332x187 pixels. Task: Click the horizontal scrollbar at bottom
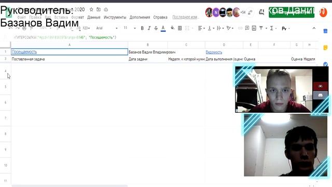[70, 186]
